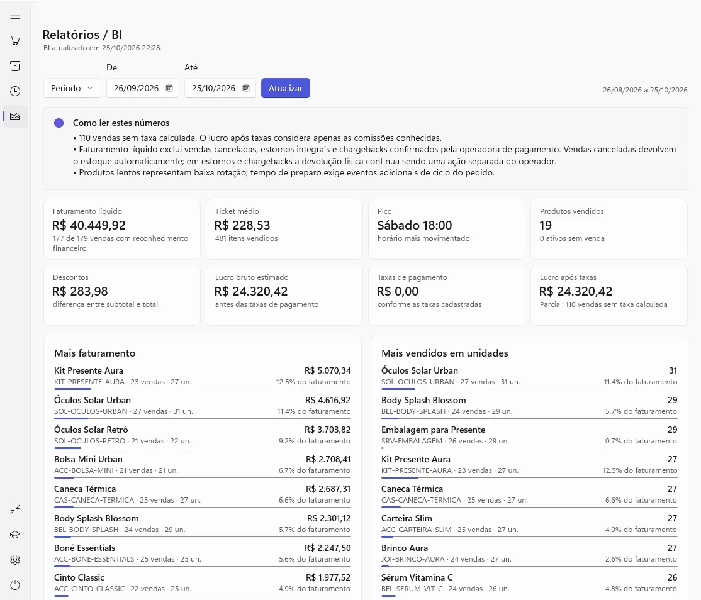Expand the Período dropdown

coord(72,88)
